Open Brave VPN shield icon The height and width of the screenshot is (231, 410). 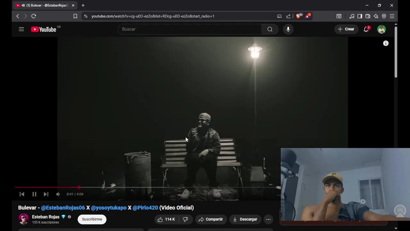tap(384, 16)
